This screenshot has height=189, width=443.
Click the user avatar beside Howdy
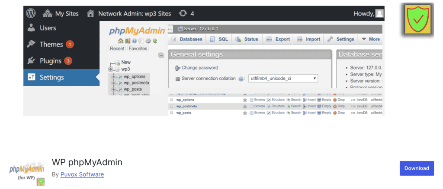click(380, 13)
